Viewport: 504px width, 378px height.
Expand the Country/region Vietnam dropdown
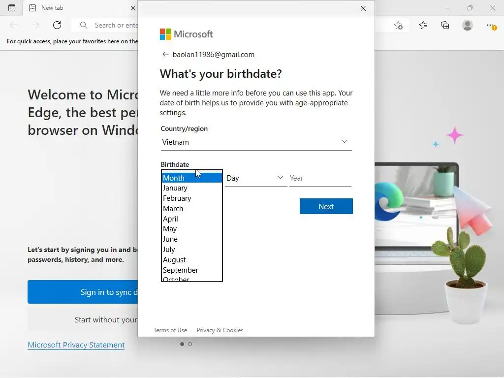pyautogui.click(x=256, y=142)
